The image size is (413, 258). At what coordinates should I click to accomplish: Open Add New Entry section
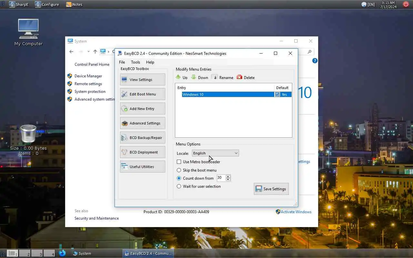142,109
